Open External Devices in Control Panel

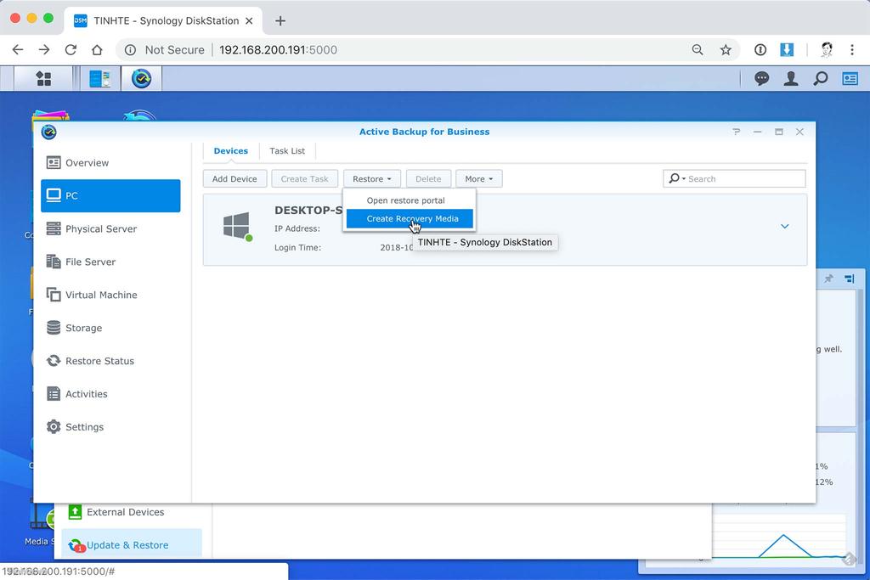(125, 512)
